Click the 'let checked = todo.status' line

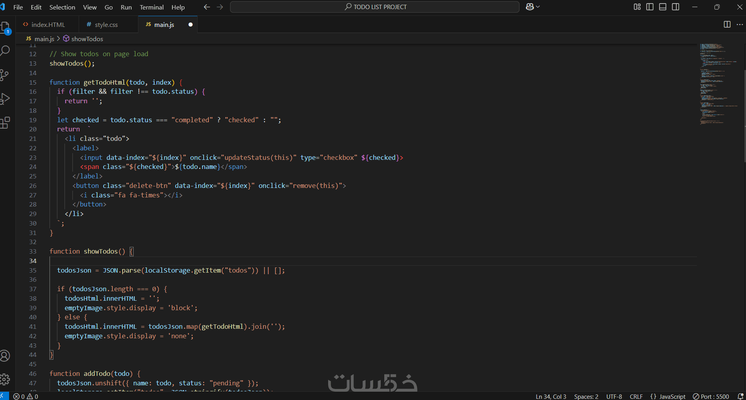[169, 120]
